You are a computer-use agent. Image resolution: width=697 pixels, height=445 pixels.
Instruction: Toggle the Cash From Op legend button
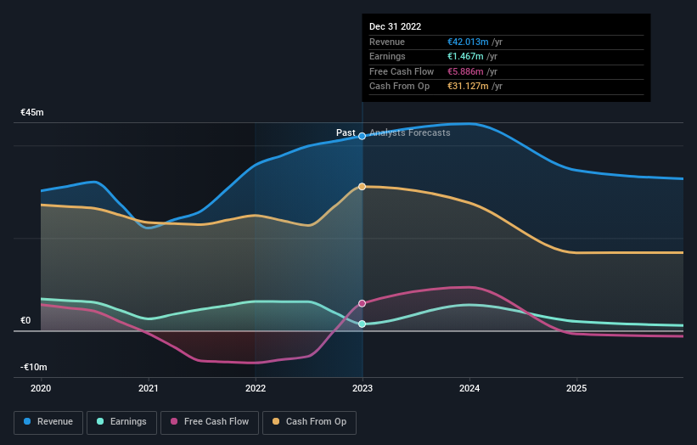point(309,422)
